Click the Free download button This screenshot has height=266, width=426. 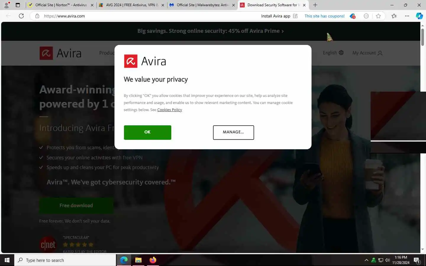click(x=76, y=205)
